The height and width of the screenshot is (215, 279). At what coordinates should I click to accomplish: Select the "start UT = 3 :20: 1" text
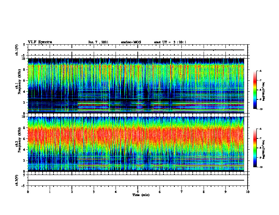[x=170, y=42]
